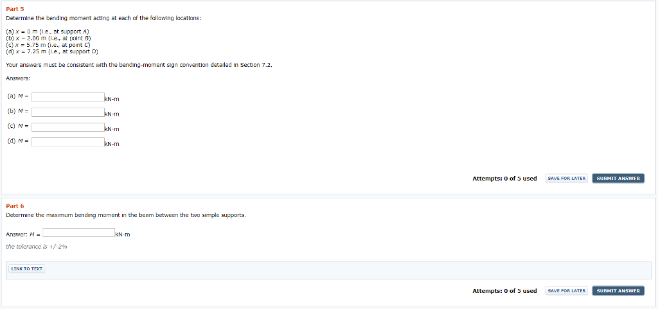
Task: Select the (c) M answer box
Action: [x=68, y=127]
